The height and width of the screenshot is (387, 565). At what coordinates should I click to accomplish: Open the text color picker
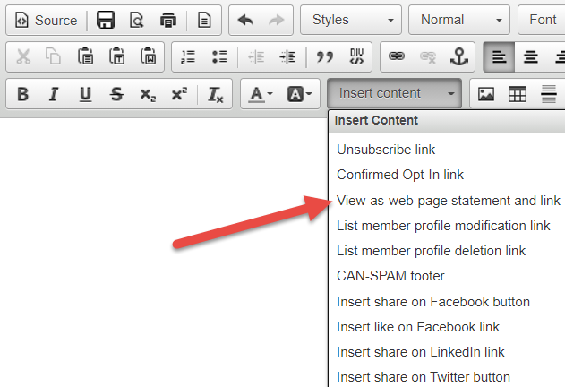click(x=261, y=94)
